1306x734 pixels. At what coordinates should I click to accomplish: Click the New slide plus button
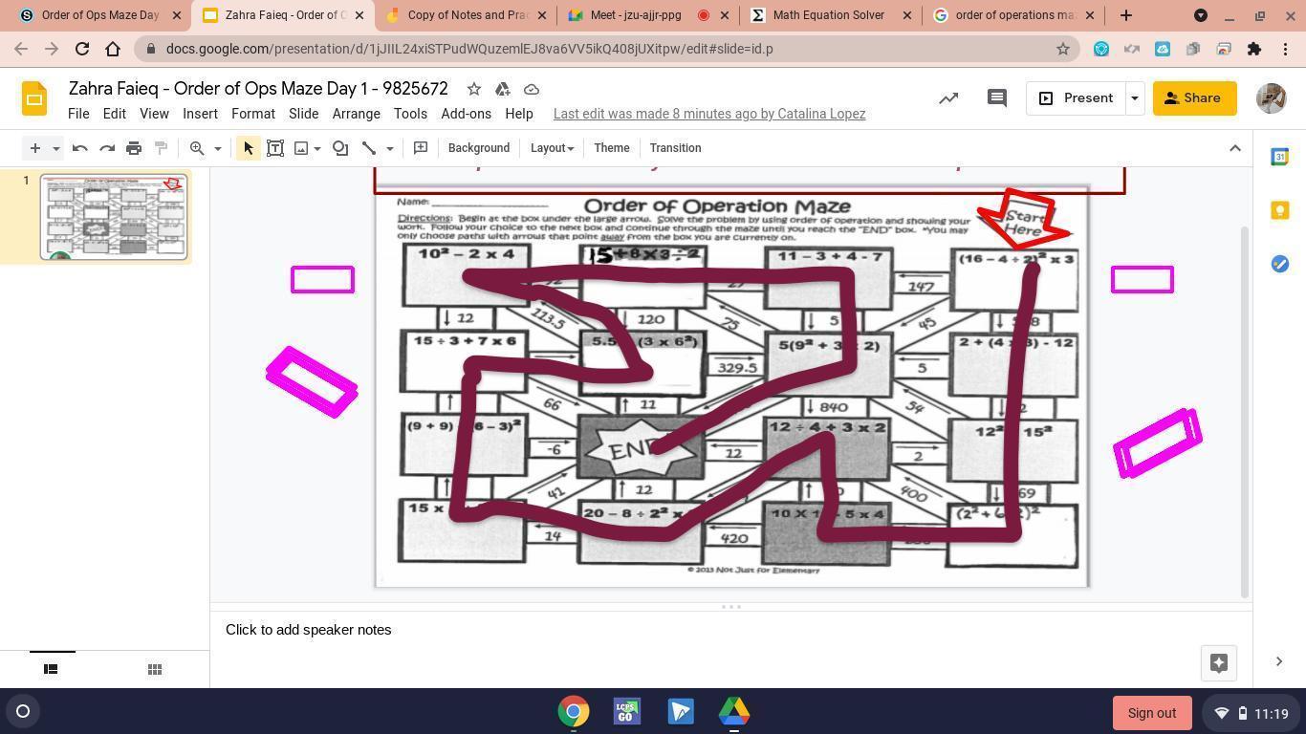click(35, 148)
